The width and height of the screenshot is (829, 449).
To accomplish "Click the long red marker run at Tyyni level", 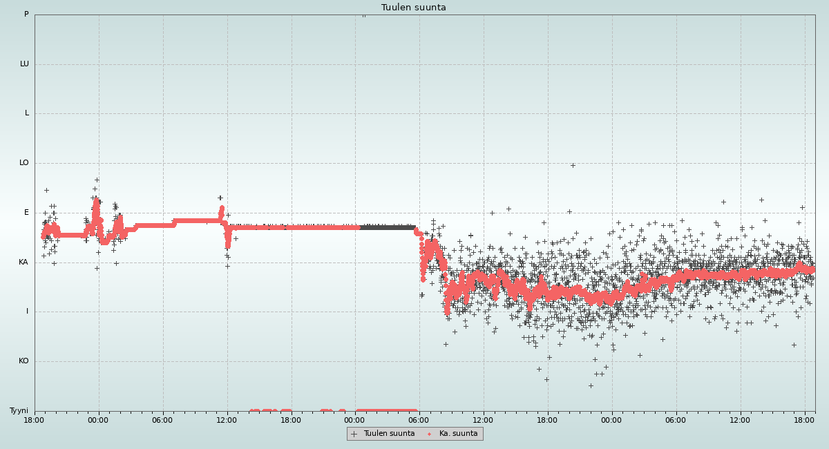I will coord(387,411).
